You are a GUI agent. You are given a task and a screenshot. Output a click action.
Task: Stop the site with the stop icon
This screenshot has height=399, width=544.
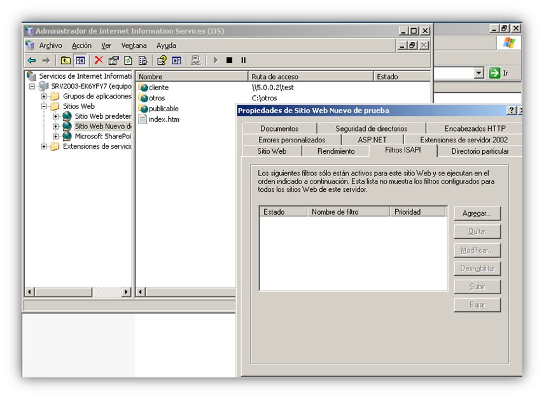pyautogui.click(x=229, y=60)
